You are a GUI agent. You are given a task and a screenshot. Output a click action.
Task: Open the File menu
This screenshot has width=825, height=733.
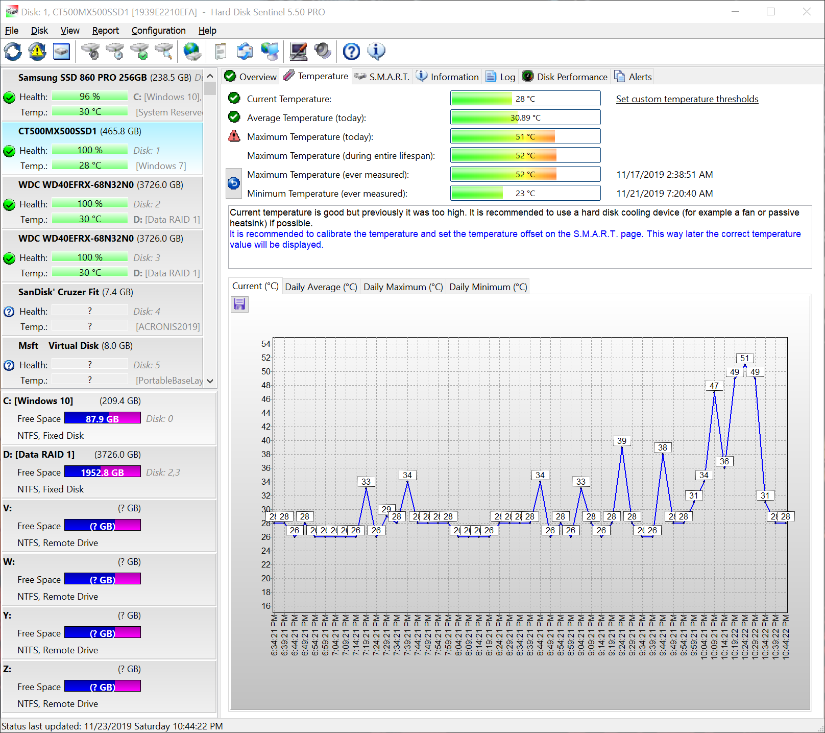coord(12,31)
